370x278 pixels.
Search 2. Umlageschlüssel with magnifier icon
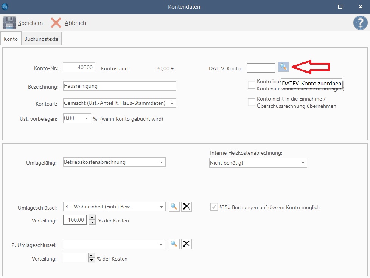pyautogui.click(x=174, y=244)
